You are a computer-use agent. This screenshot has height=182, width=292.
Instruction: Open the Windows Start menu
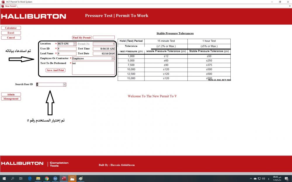4,179
